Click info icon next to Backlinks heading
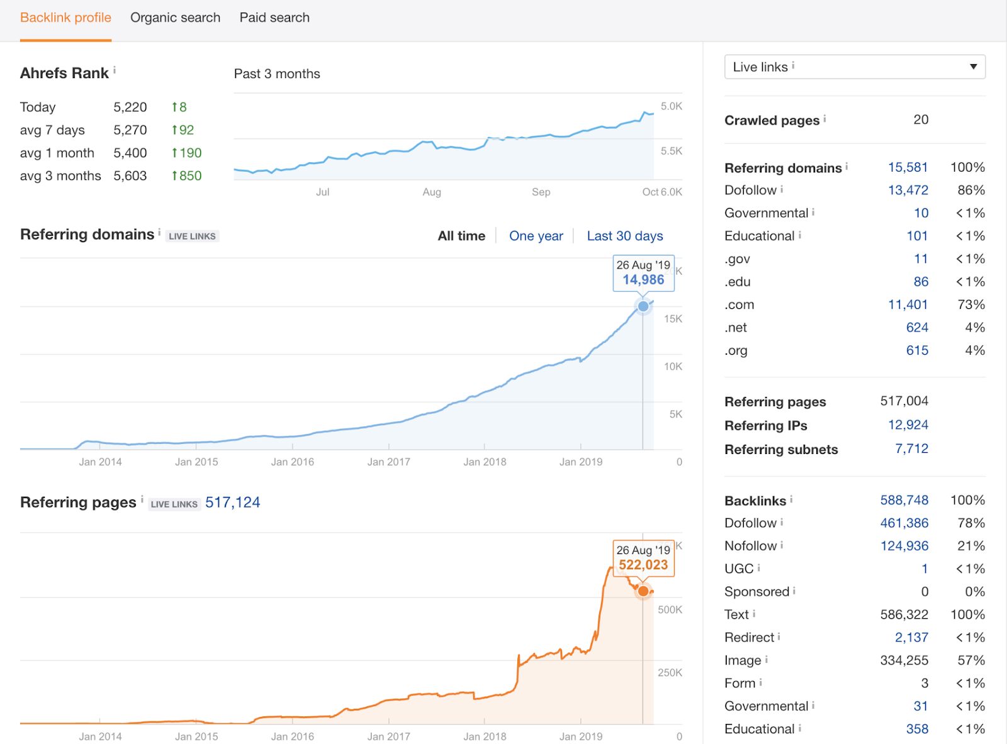This screenshot has width=1007, height=744. click(x=791, y=499)
